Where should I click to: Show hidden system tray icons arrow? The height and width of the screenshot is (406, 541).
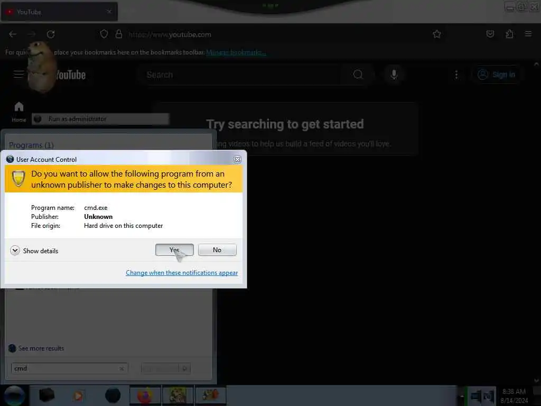[461, 396]
